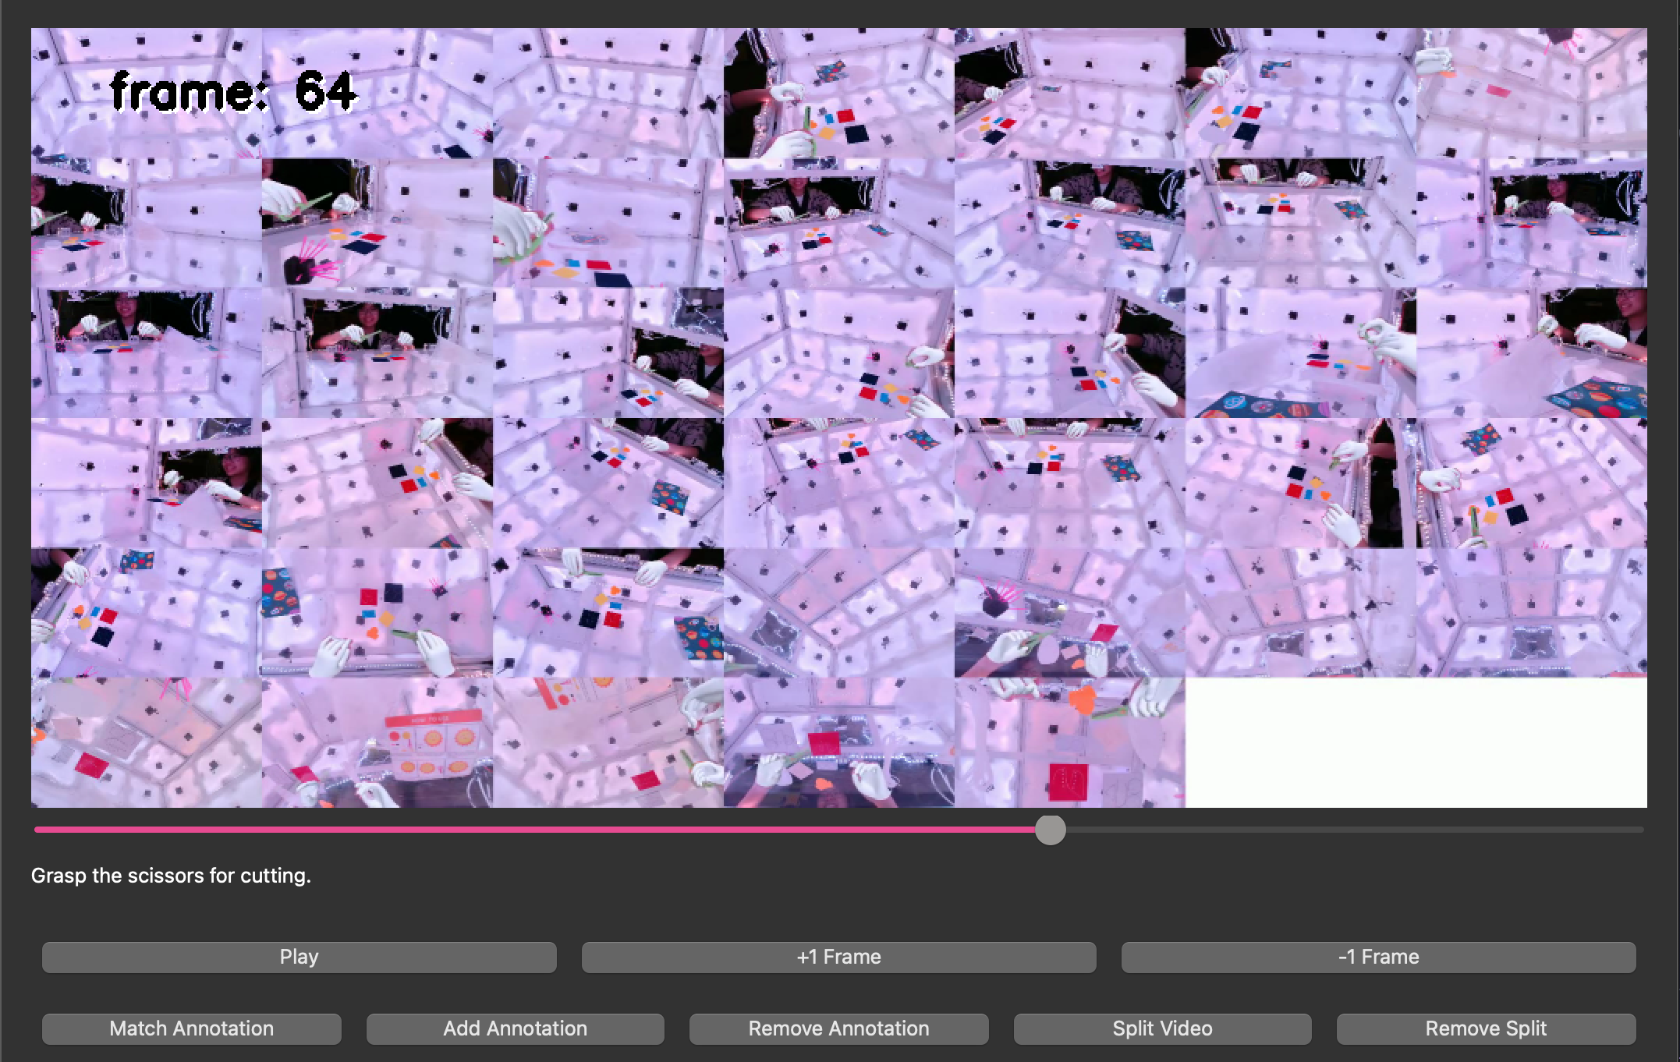The height and width of the screenshot is (1062, 1680).
Task: Click the Remove Split button
Action: 1485,1028
